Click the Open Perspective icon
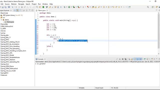The width and height of the screenshot is (160, 90). pyautogui.click(x=153, y=7)
